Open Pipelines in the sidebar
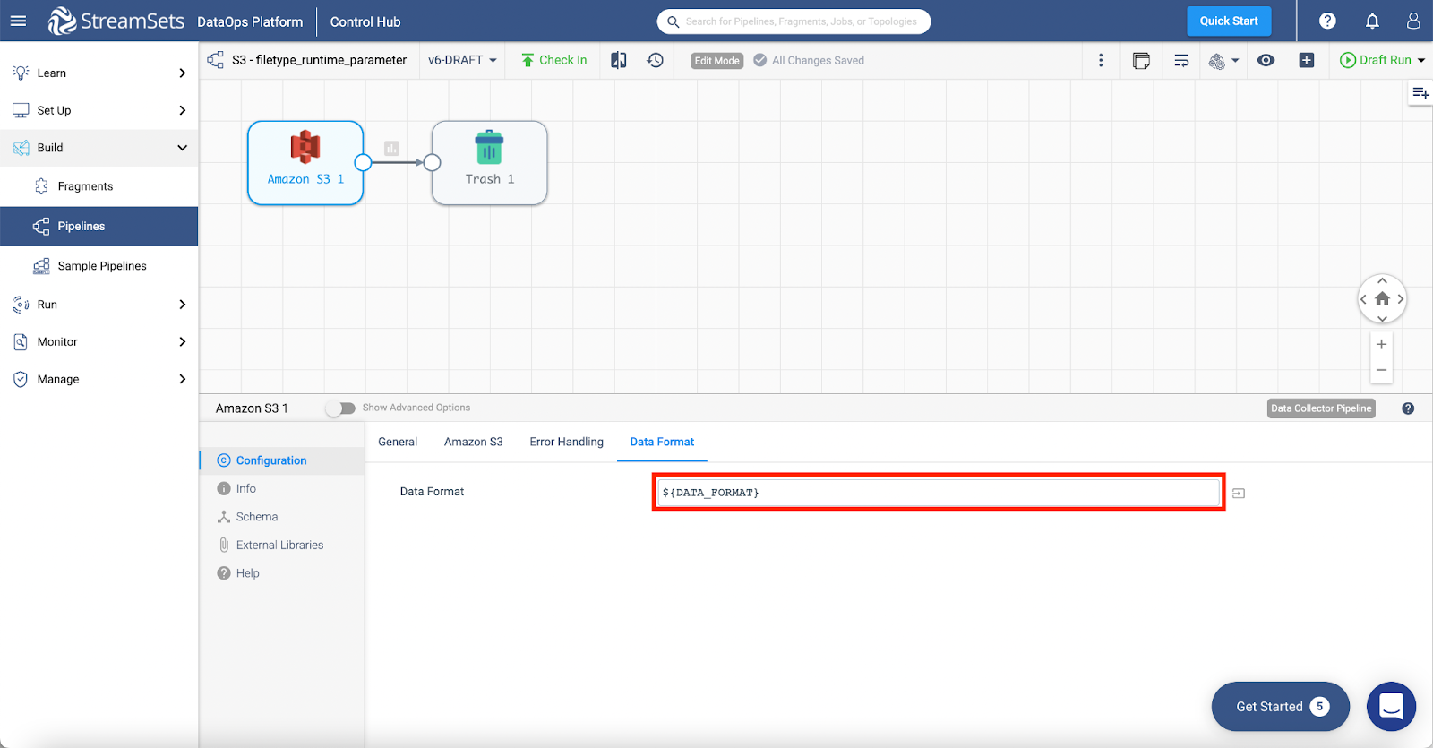The height and width of the screenshot is (748, 1433). coord(99,226)
